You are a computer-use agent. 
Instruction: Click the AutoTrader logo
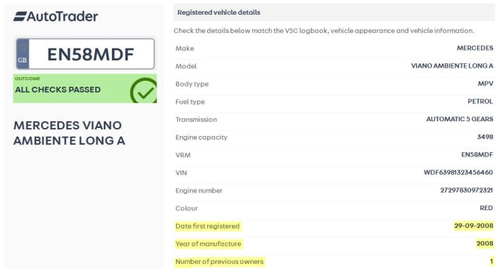pyautogui.click(x=55, y=16)
